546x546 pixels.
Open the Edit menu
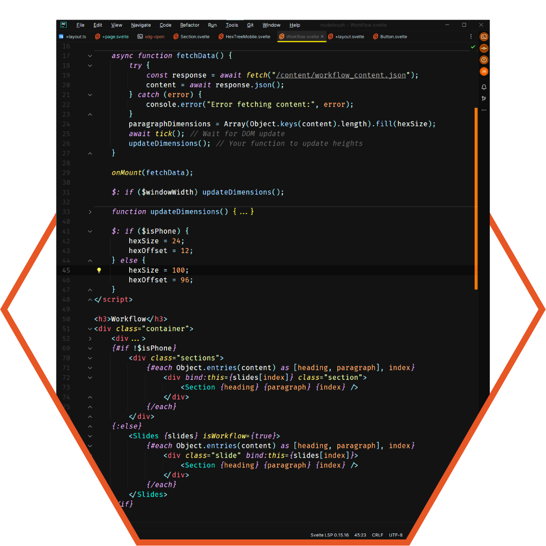[x=97, y=25]
